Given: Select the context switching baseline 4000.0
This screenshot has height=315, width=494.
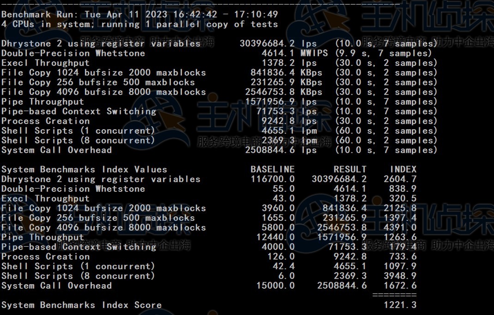Looking at the screenshot, I should click(x=278, y=247).
